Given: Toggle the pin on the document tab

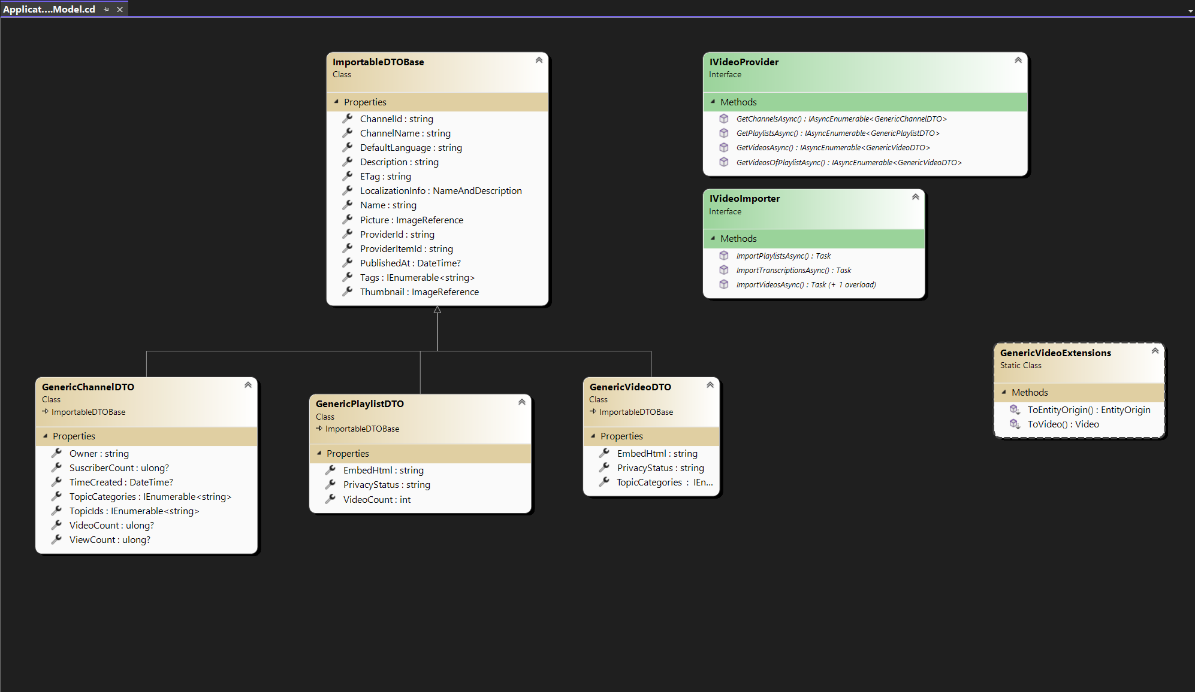Looking at the screenshot, I should [x=107, y=9].
